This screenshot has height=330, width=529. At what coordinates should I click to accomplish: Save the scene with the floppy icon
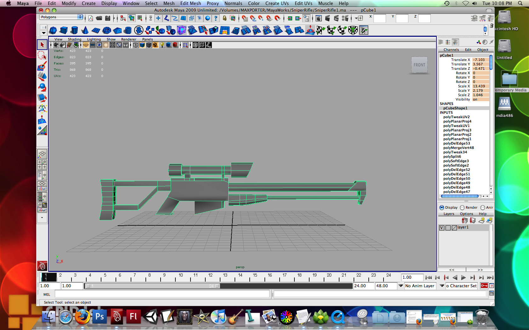(108, 18)
